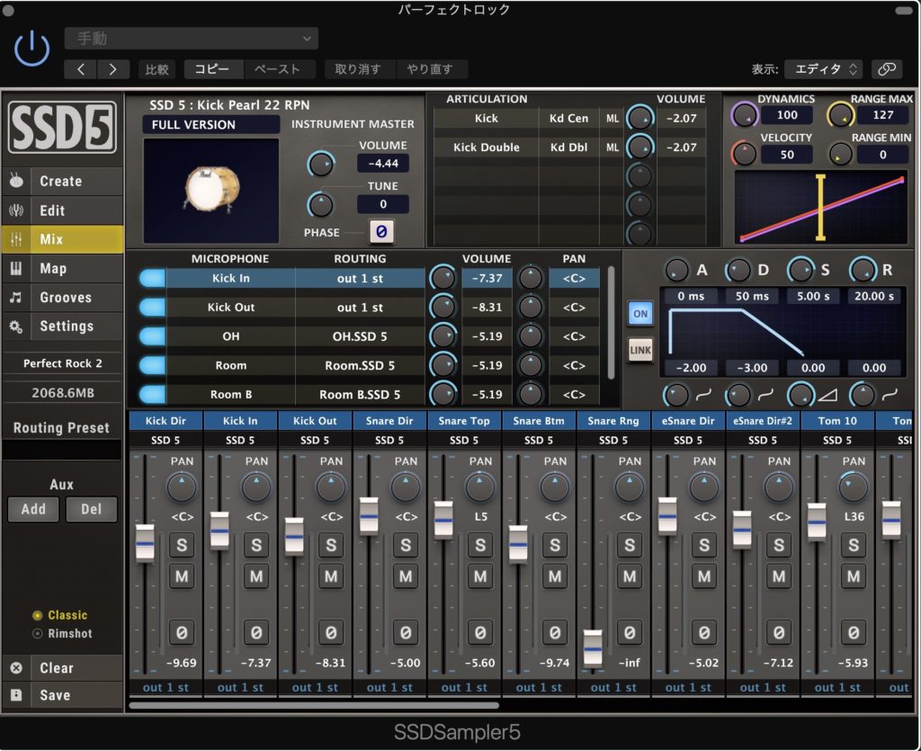Toggle phase invert on the Snare Top channel
The height and width of the screenshot is (751, 921).
(480, 633)
